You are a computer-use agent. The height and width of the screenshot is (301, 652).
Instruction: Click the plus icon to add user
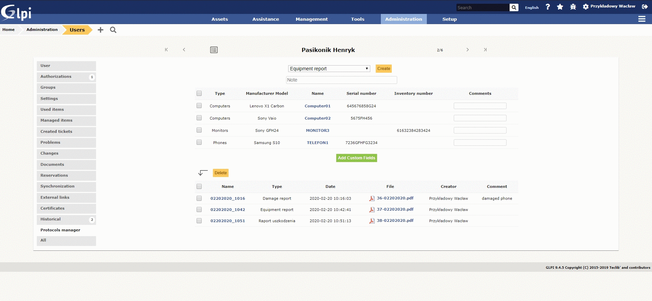point(100,30)
